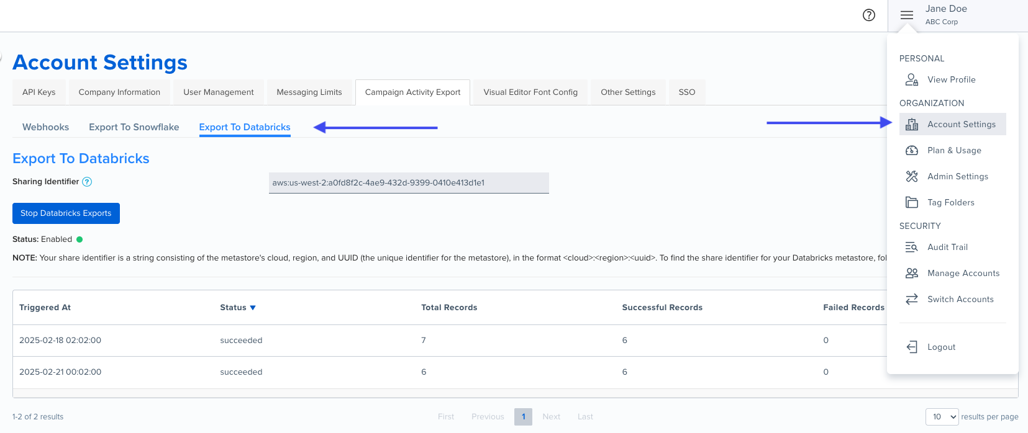The image size is (1028, 433).
Task: Click the View Profile person icon
Action: point(911,79)
